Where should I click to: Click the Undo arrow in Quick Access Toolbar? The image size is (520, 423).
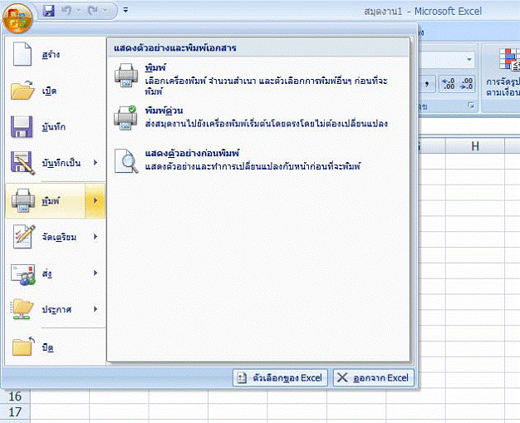66,11
